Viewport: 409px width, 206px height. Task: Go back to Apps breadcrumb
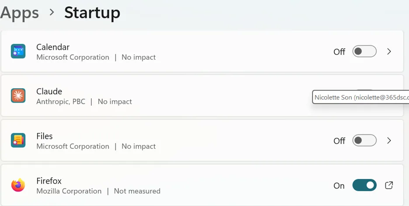coord(19,13)
